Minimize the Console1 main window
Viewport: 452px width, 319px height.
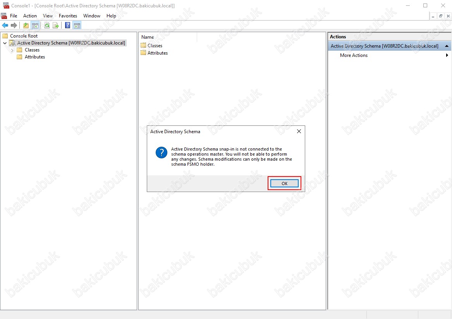click(x=408, y=5)
